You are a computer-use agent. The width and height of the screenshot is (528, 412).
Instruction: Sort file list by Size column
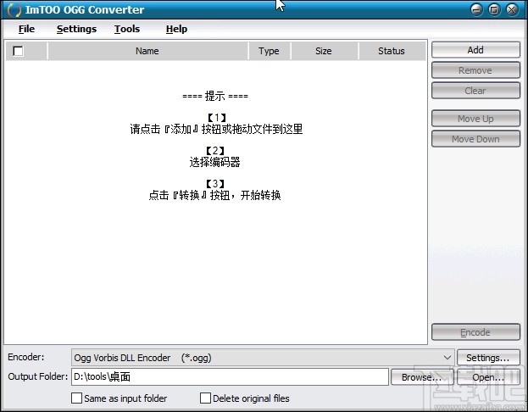[324, 51]
